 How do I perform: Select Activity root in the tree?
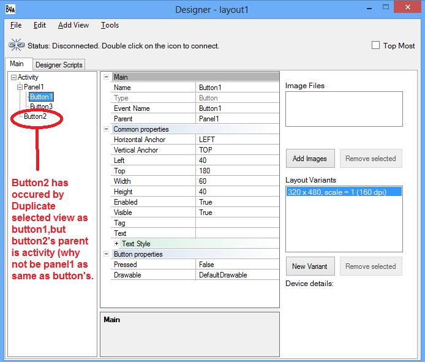coord(28,77)
